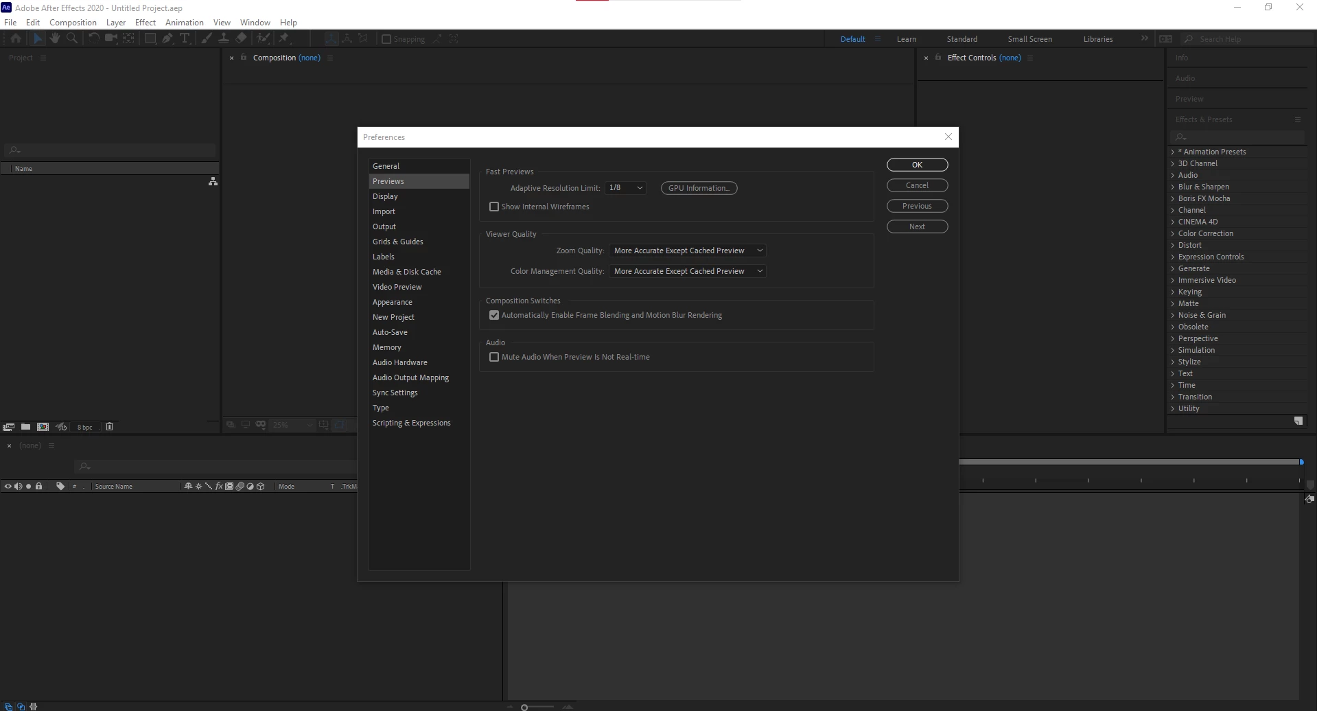
Task: Click the World Axis Mode icon
Action: [x=347, y=39]
